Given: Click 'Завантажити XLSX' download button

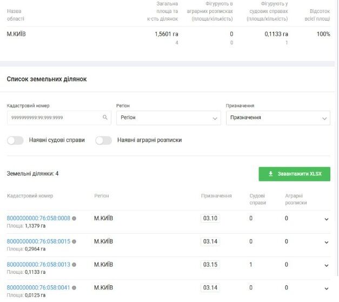Looking at the screenshot, I should (x=294, y=174).
